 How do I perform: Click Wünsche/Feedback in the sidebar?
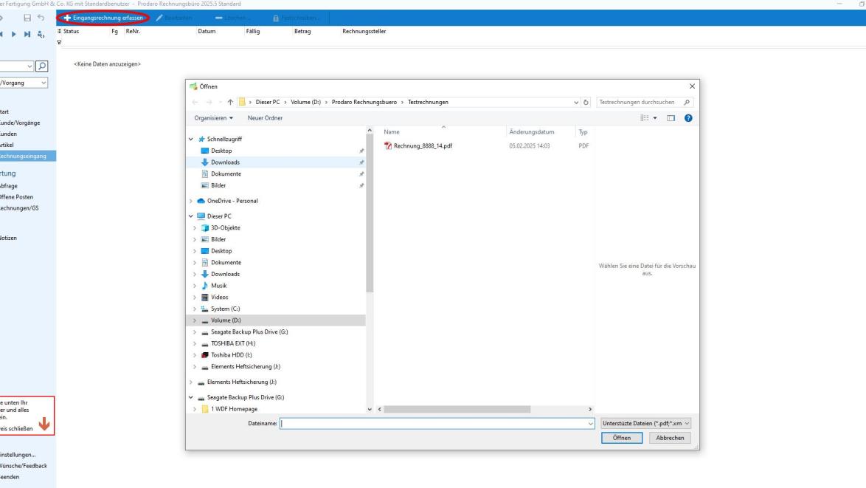tap(23, 466)
